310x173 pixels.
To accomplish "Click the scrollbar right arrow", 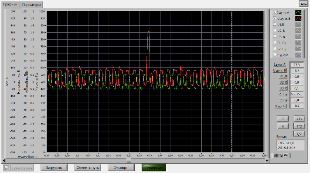I will pos(267,161).
